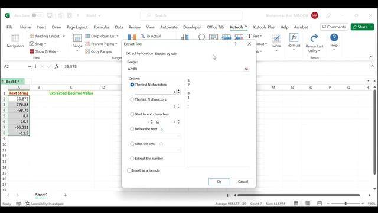Click the info icon next to After the text
This screenshot has width=378, height=213.
(x=161, y=144)
